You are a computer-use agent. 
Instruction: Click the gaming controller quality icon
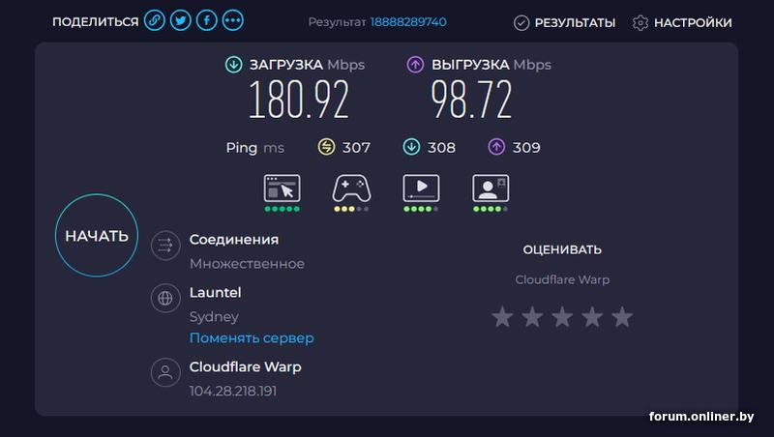click(351, 188)
